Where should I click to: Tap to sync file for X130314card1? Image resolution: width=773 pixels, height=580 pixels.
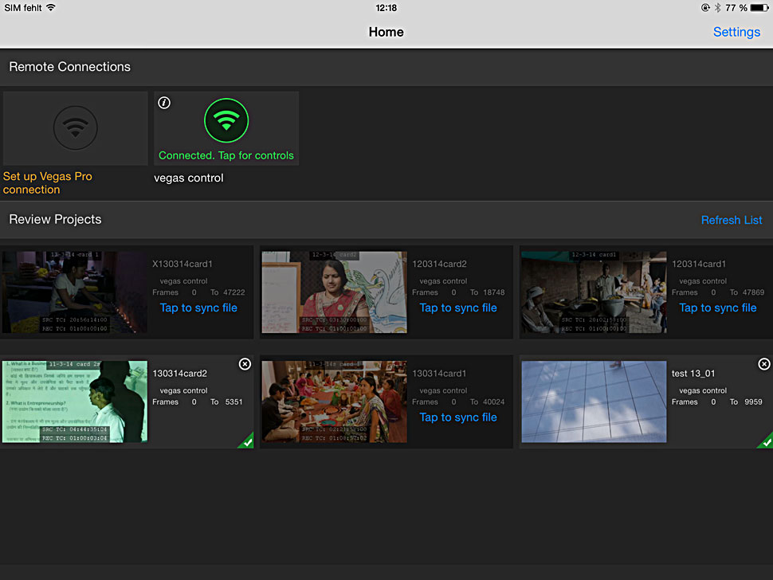pos(198,308)
